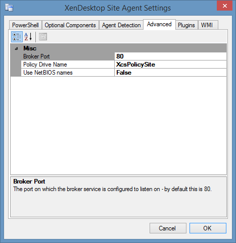Click the window icon in title bar
The width and height of the screenshot is (236, 243).
coord(9,8)
